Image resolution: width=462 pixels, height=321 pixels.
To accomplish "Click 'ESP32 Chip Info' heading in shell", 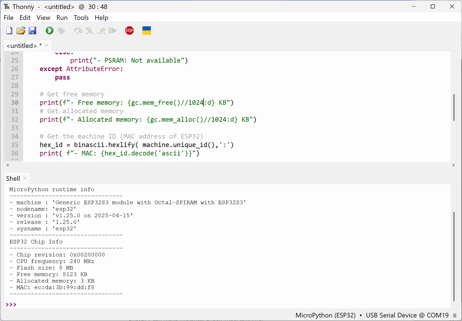I will pyautogui.click(x=36, y=242).
